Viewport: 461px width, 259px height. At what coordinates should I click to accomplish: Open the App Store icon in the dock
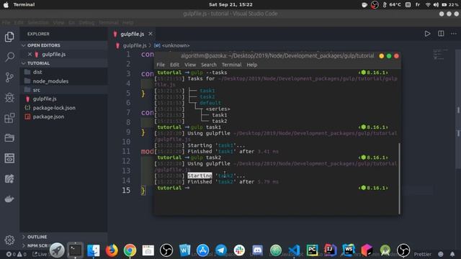[203, 250]
